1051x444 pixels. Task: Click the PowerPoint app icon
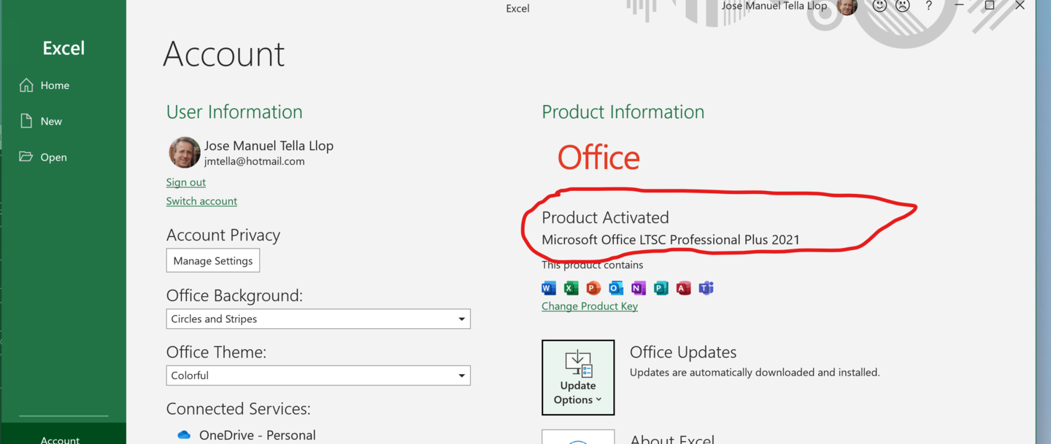[593, 288]
